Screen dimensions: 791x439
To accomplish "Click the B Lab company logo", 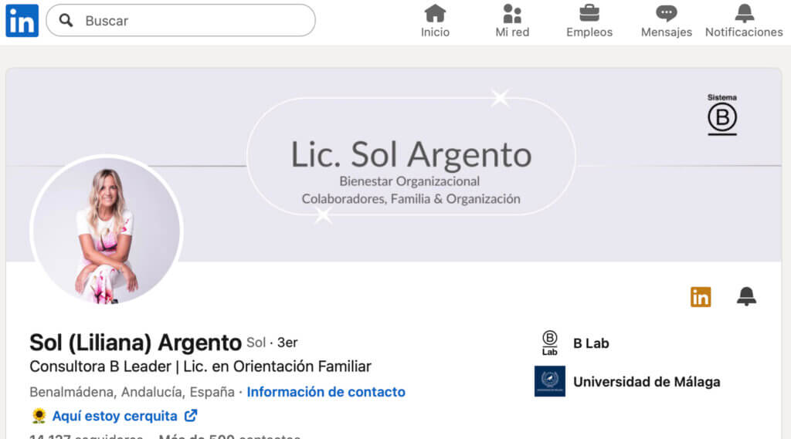I will (x=549, y=343).
